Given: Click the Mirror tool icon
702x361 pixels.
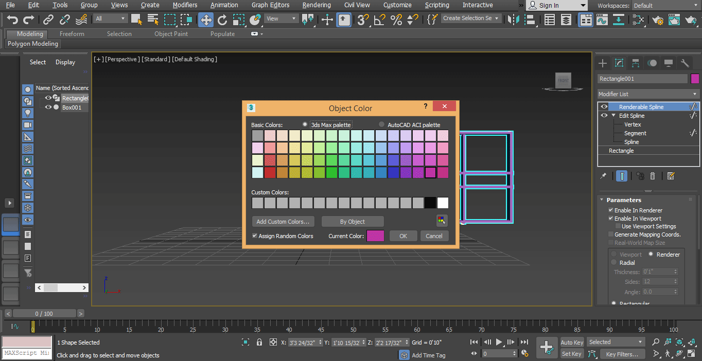Looking at the screenshot, I should coord(513,20).
